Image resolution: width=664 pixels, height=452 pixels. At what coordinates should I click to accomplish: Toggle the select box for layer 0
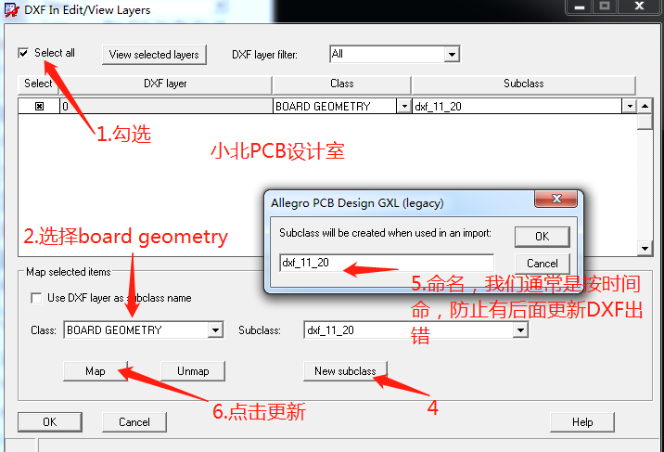pos(39,106)
